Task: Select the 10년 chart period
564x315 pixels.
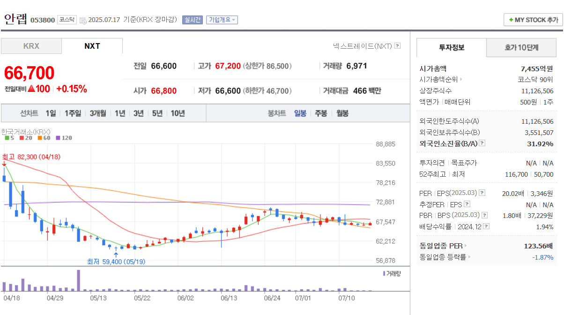Action: [x=178, y=113]
